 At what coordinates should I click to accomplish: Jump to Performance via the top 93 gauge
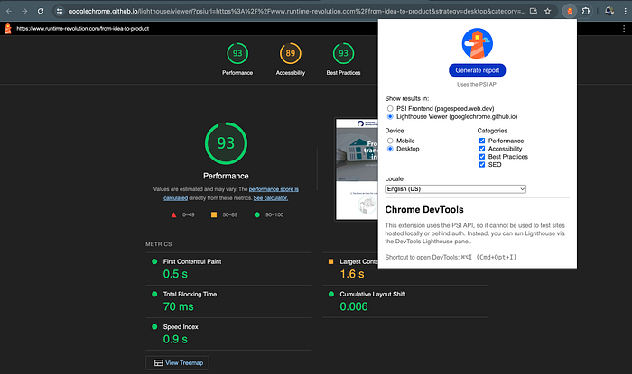point(237,53)
